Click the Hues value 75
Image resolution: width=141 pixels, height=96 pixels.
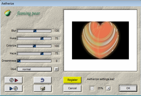[57, 38]
